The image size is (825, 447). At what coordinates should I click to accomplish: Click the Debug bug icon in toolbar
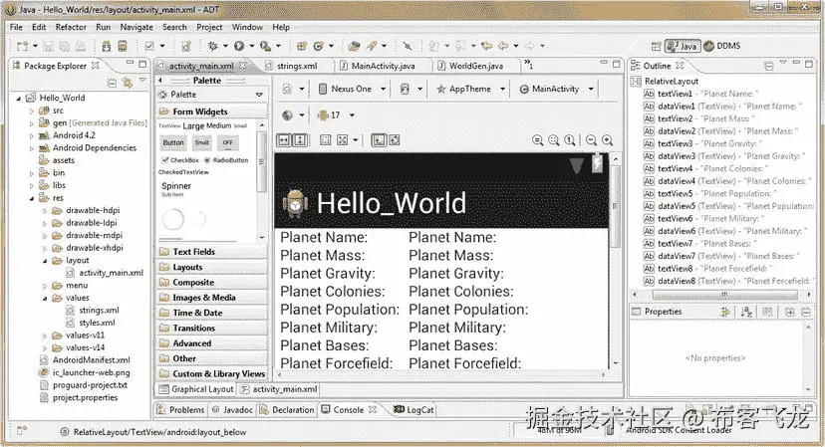(x=212, y=46)
